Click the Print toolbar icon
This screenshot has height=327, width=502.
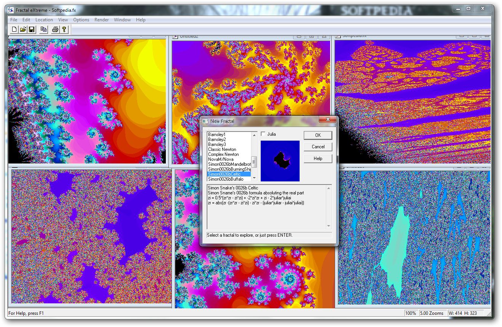pos(55,29)
